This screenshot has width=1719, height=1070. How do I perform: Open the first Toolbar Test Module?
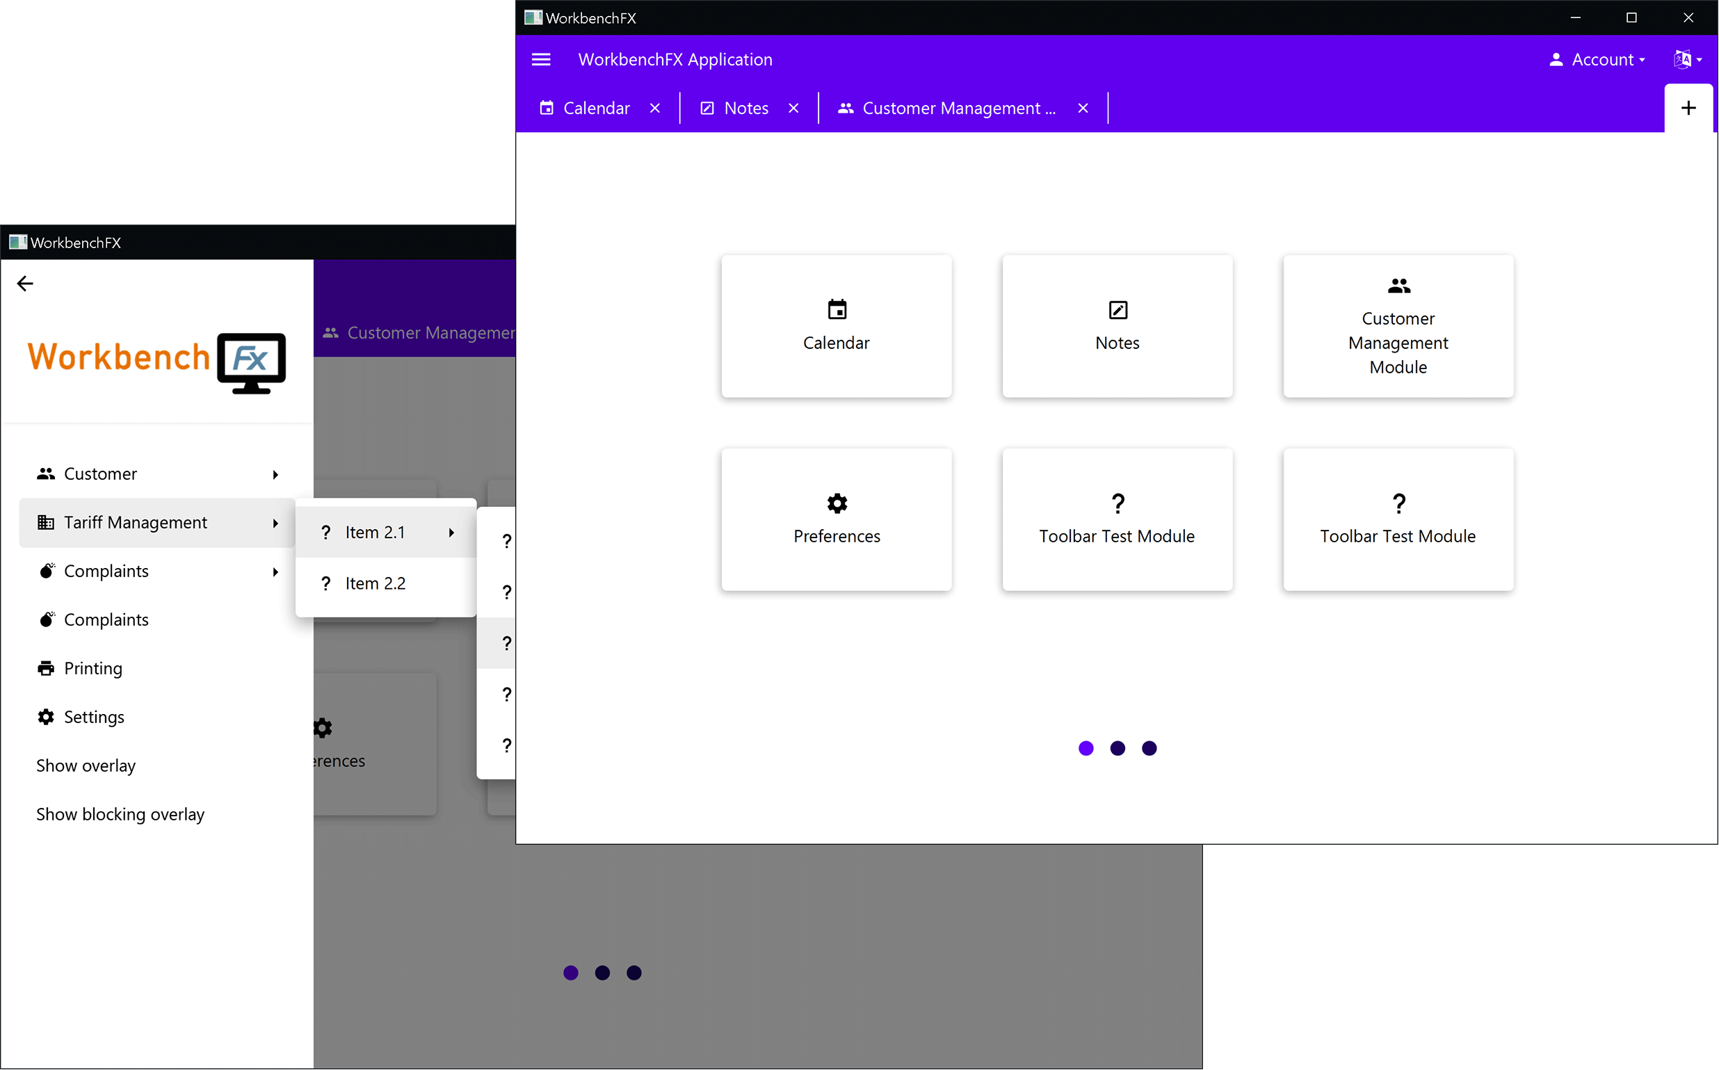pyautogui.click(x=1116, y=518)
